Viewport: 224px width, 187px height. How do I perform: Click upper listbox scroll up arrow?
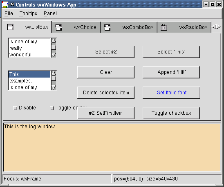coord(54,41)
